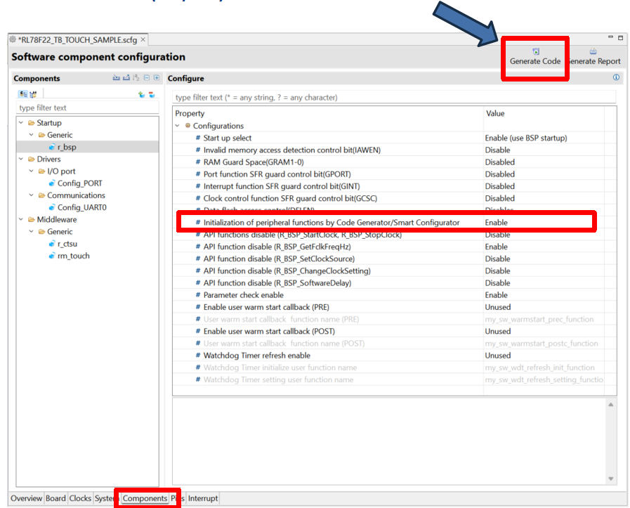The width and height of the screenshot is (630, 508).
Task: Open the blue info icon in Configure header
Action: click(x=616, y=77)
